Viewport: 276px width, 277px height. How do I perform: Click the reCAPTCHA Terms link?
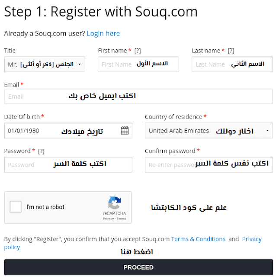pyautogui.click(x=121, y=219)
